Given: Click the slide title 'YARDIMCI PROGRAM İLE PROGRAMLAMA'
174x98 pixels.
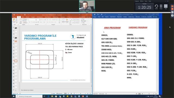Looking at the screenshot, I should pos(40,37).
